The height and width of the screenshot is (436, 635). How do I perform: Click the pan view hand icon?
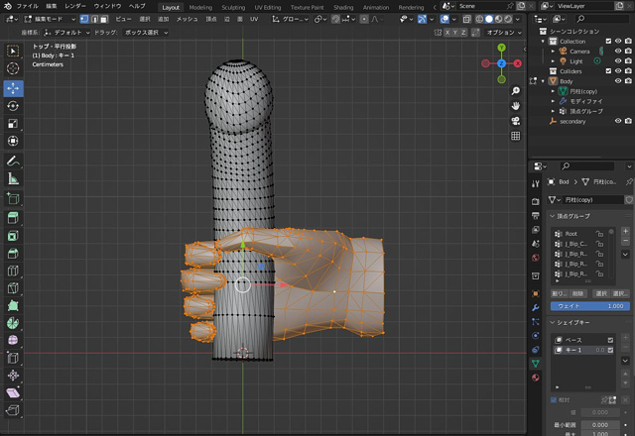coord(516,105)
